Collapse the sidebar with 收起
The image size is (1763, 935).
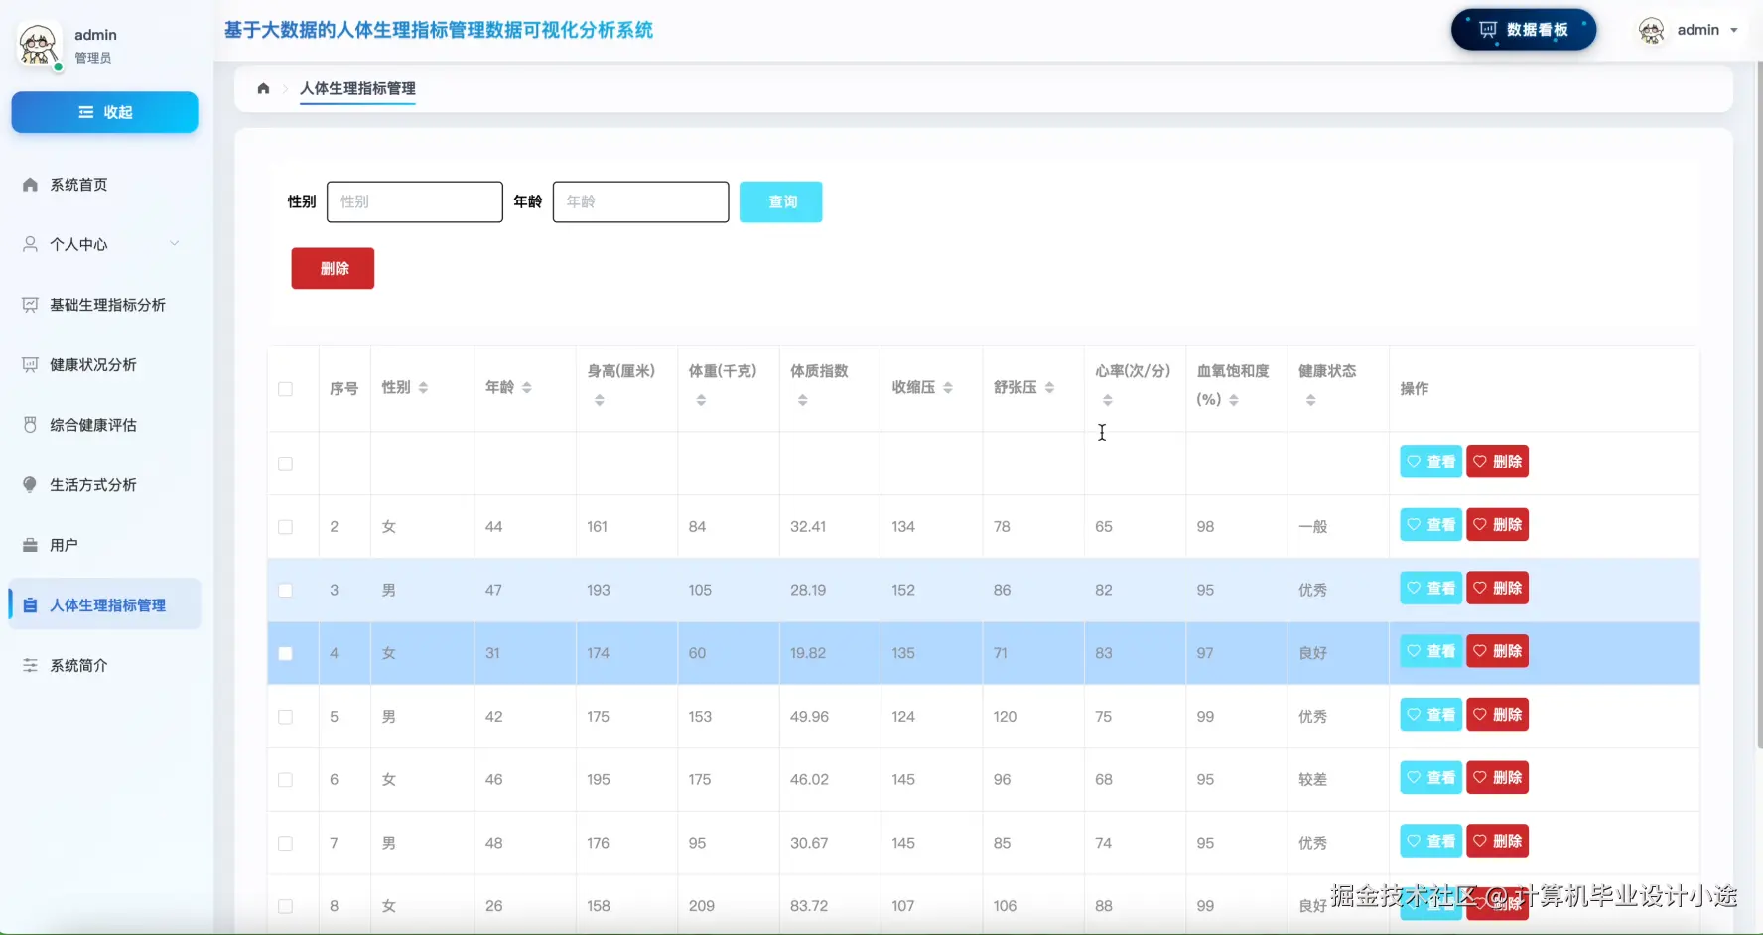point(104,112)
